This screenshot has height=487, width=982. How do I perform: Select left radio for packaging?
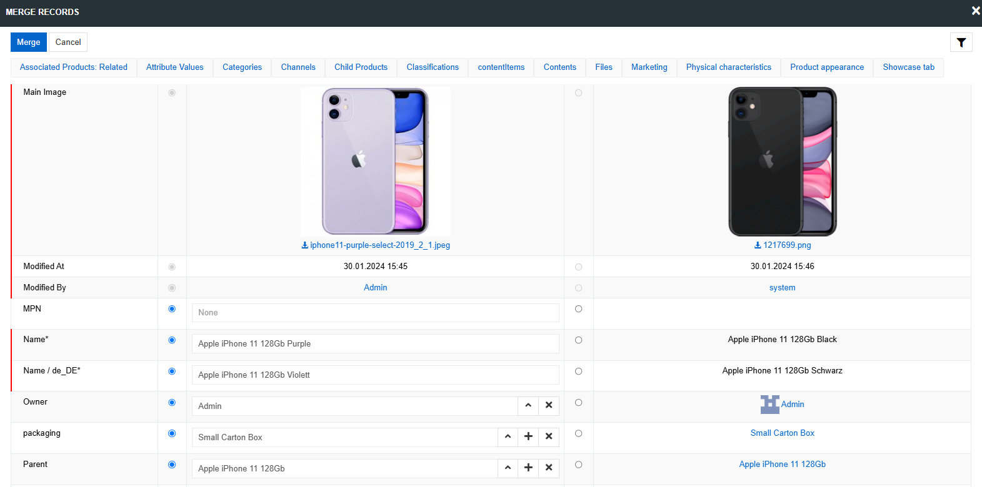click(x=172, y=433)
